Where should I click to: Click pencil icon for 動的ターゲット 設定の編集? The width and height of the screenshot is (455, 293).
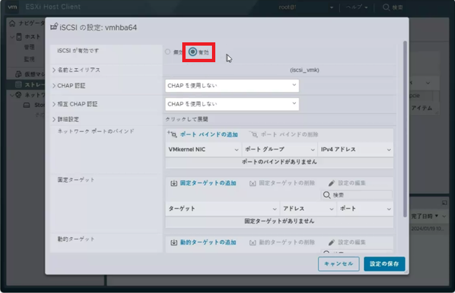click(x=332, y=243)
